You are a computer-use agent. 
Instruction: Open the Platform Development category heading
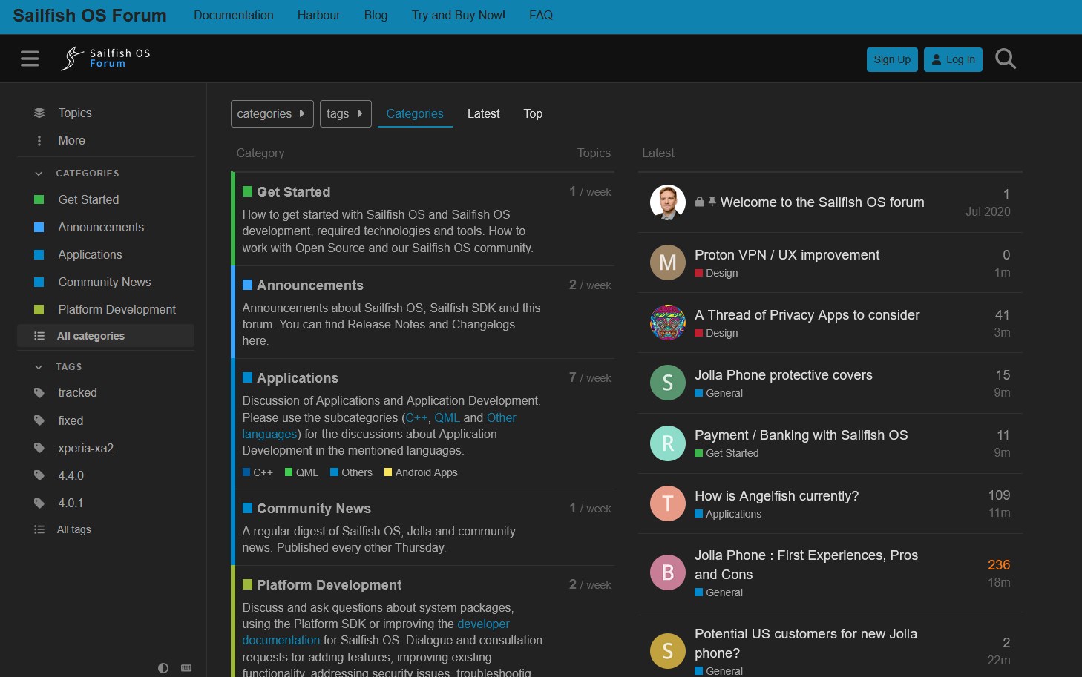pyautogui.click(x=329, y=584)
